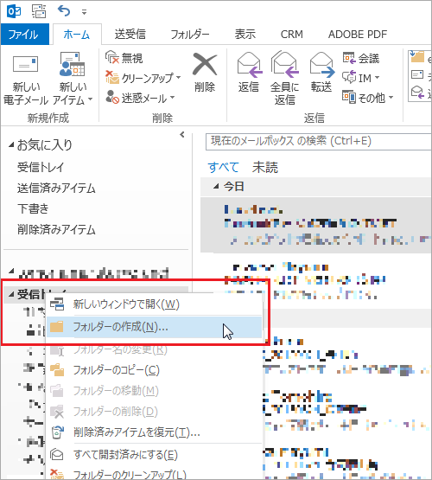Select 削除済みアイテム in favorites
The width and height of the screenshot is (432, 480).
[x=56, y=229]
